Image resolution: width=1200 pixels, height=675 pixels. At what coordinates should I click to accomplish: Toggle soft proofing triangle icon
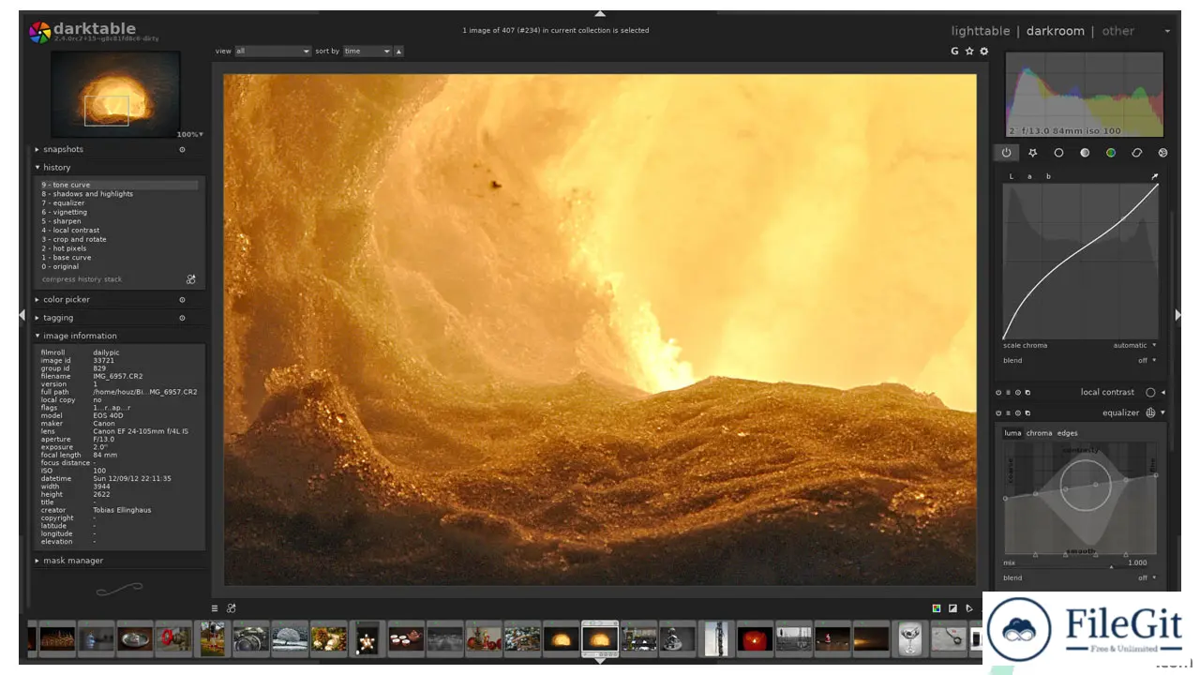coord(969,608)
